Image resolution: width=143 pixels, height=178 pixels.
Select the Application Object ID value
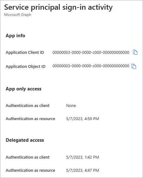pos(91,66)
